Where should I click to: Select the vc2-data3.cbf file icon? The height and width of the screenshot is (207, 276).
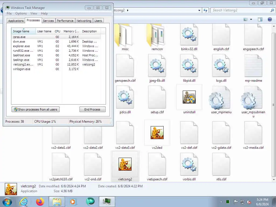[125, 133]
